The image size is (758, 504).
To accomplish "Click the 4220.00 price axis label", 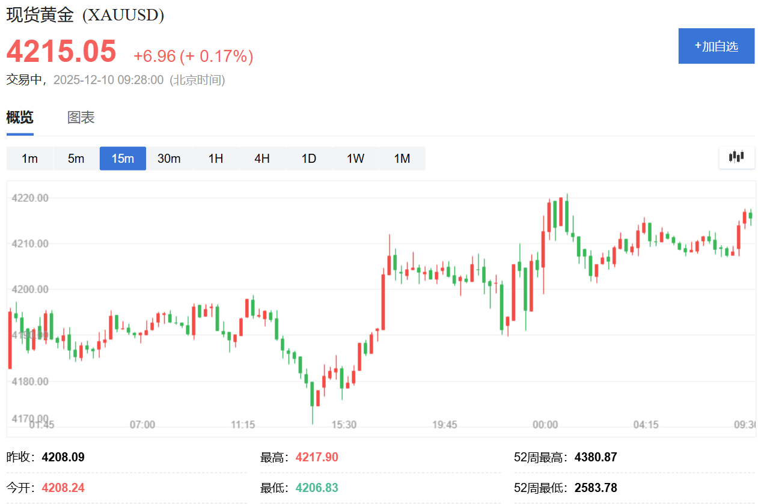I will pyautogui.click(x=30, y=198).
